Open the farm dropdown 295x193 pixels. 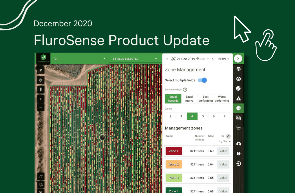tap(79, 59)
